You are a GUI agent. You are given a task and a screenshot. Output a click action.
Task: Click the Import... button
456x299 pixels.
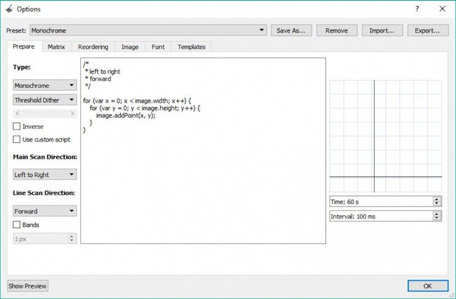pos(382,31)
